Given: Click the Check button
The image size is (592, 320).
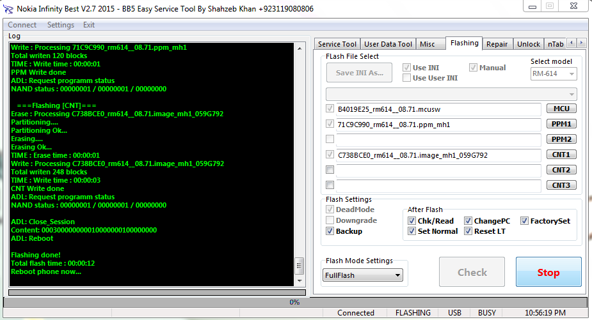Looking at the screenshot, I should pyautogui.click(x=472, y=272).
